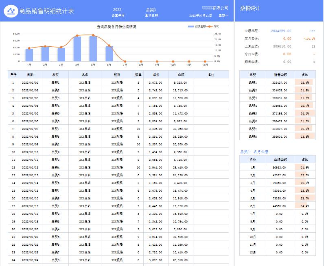Select the title 商品销售明细统计表
Viewport: 324px width, 266px height.
point(46,11)
